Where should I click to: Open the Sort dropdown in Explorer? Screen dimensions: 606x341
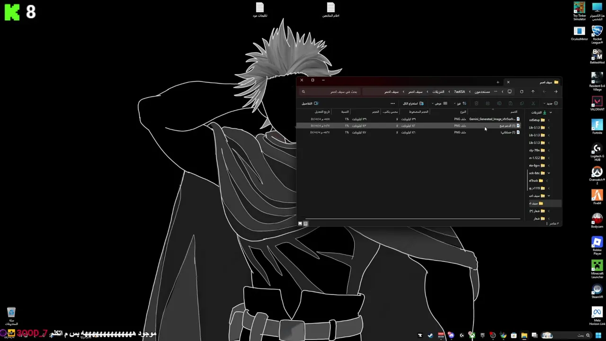click(460, 103)
